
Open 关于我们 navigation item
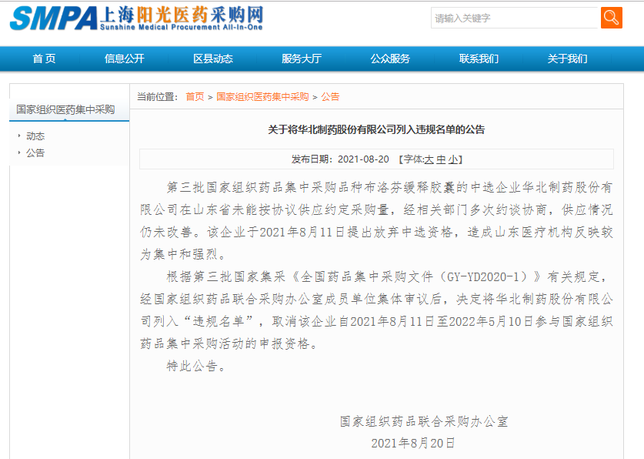pos(567,59)
